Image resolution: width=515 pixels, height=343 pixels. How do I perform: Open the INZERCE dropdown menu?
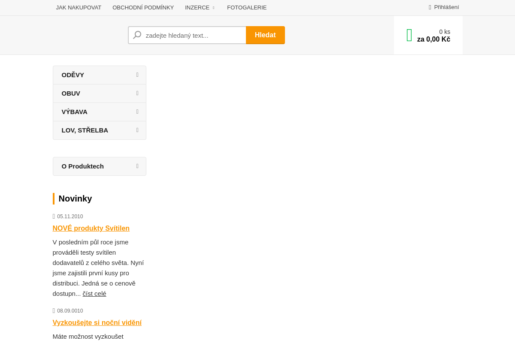200,8
